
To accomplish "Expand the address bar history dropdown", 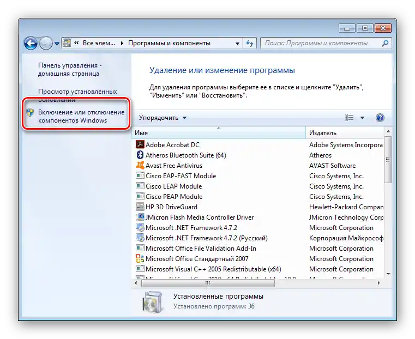I will (x=237, y=44).
